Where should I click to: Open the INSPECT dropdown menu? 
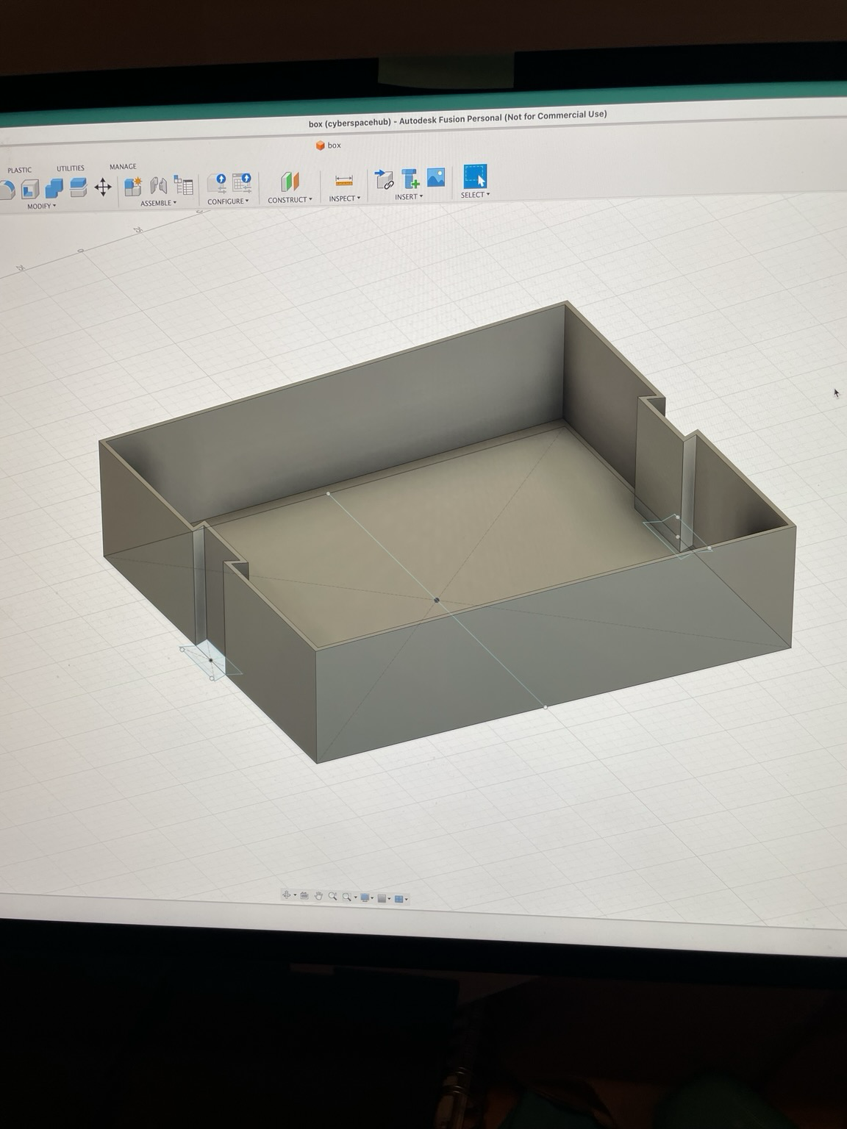[345, 198]
